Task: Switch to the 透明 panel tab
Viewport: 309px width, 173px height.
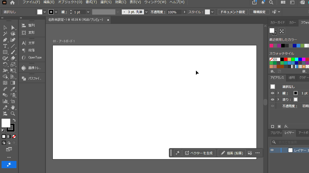Action: click(x=291, y=78)
